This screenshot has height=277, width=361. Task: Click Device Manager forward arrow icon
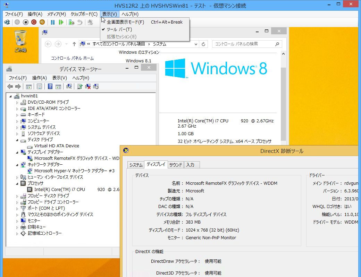point(18,86)
